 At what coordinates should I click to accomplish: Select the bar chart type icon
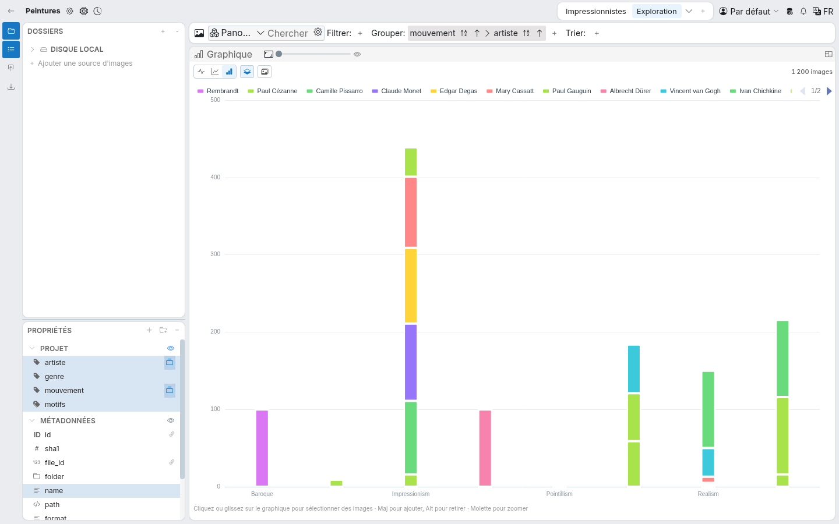[x=229, y=72]
